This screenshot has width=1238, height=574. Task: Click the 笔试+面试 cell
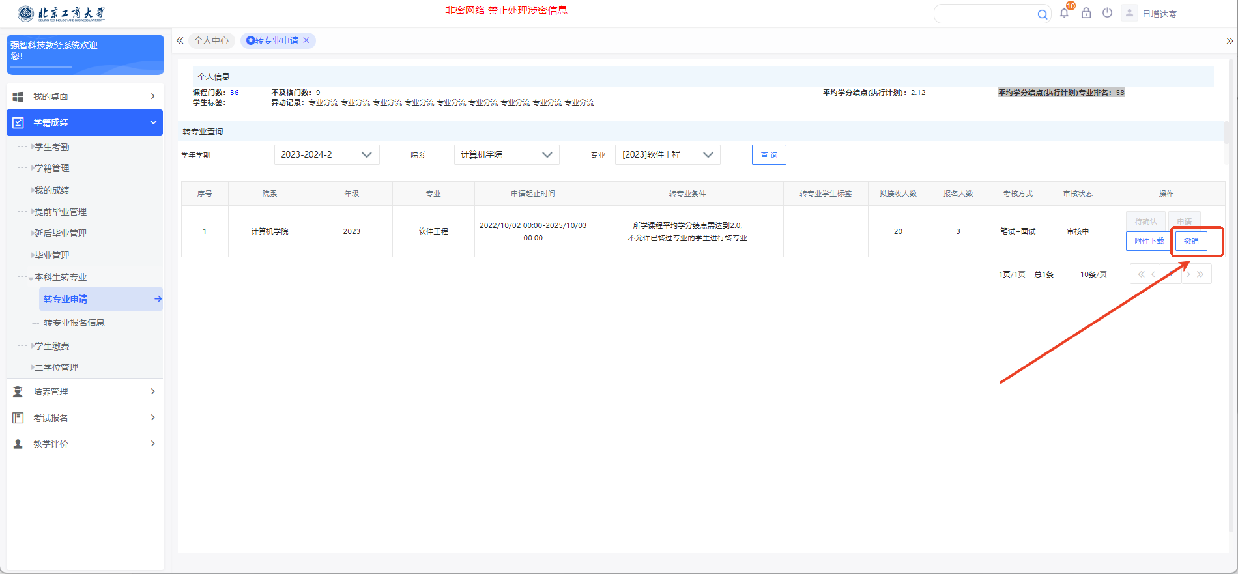(x=1018, y=231)
